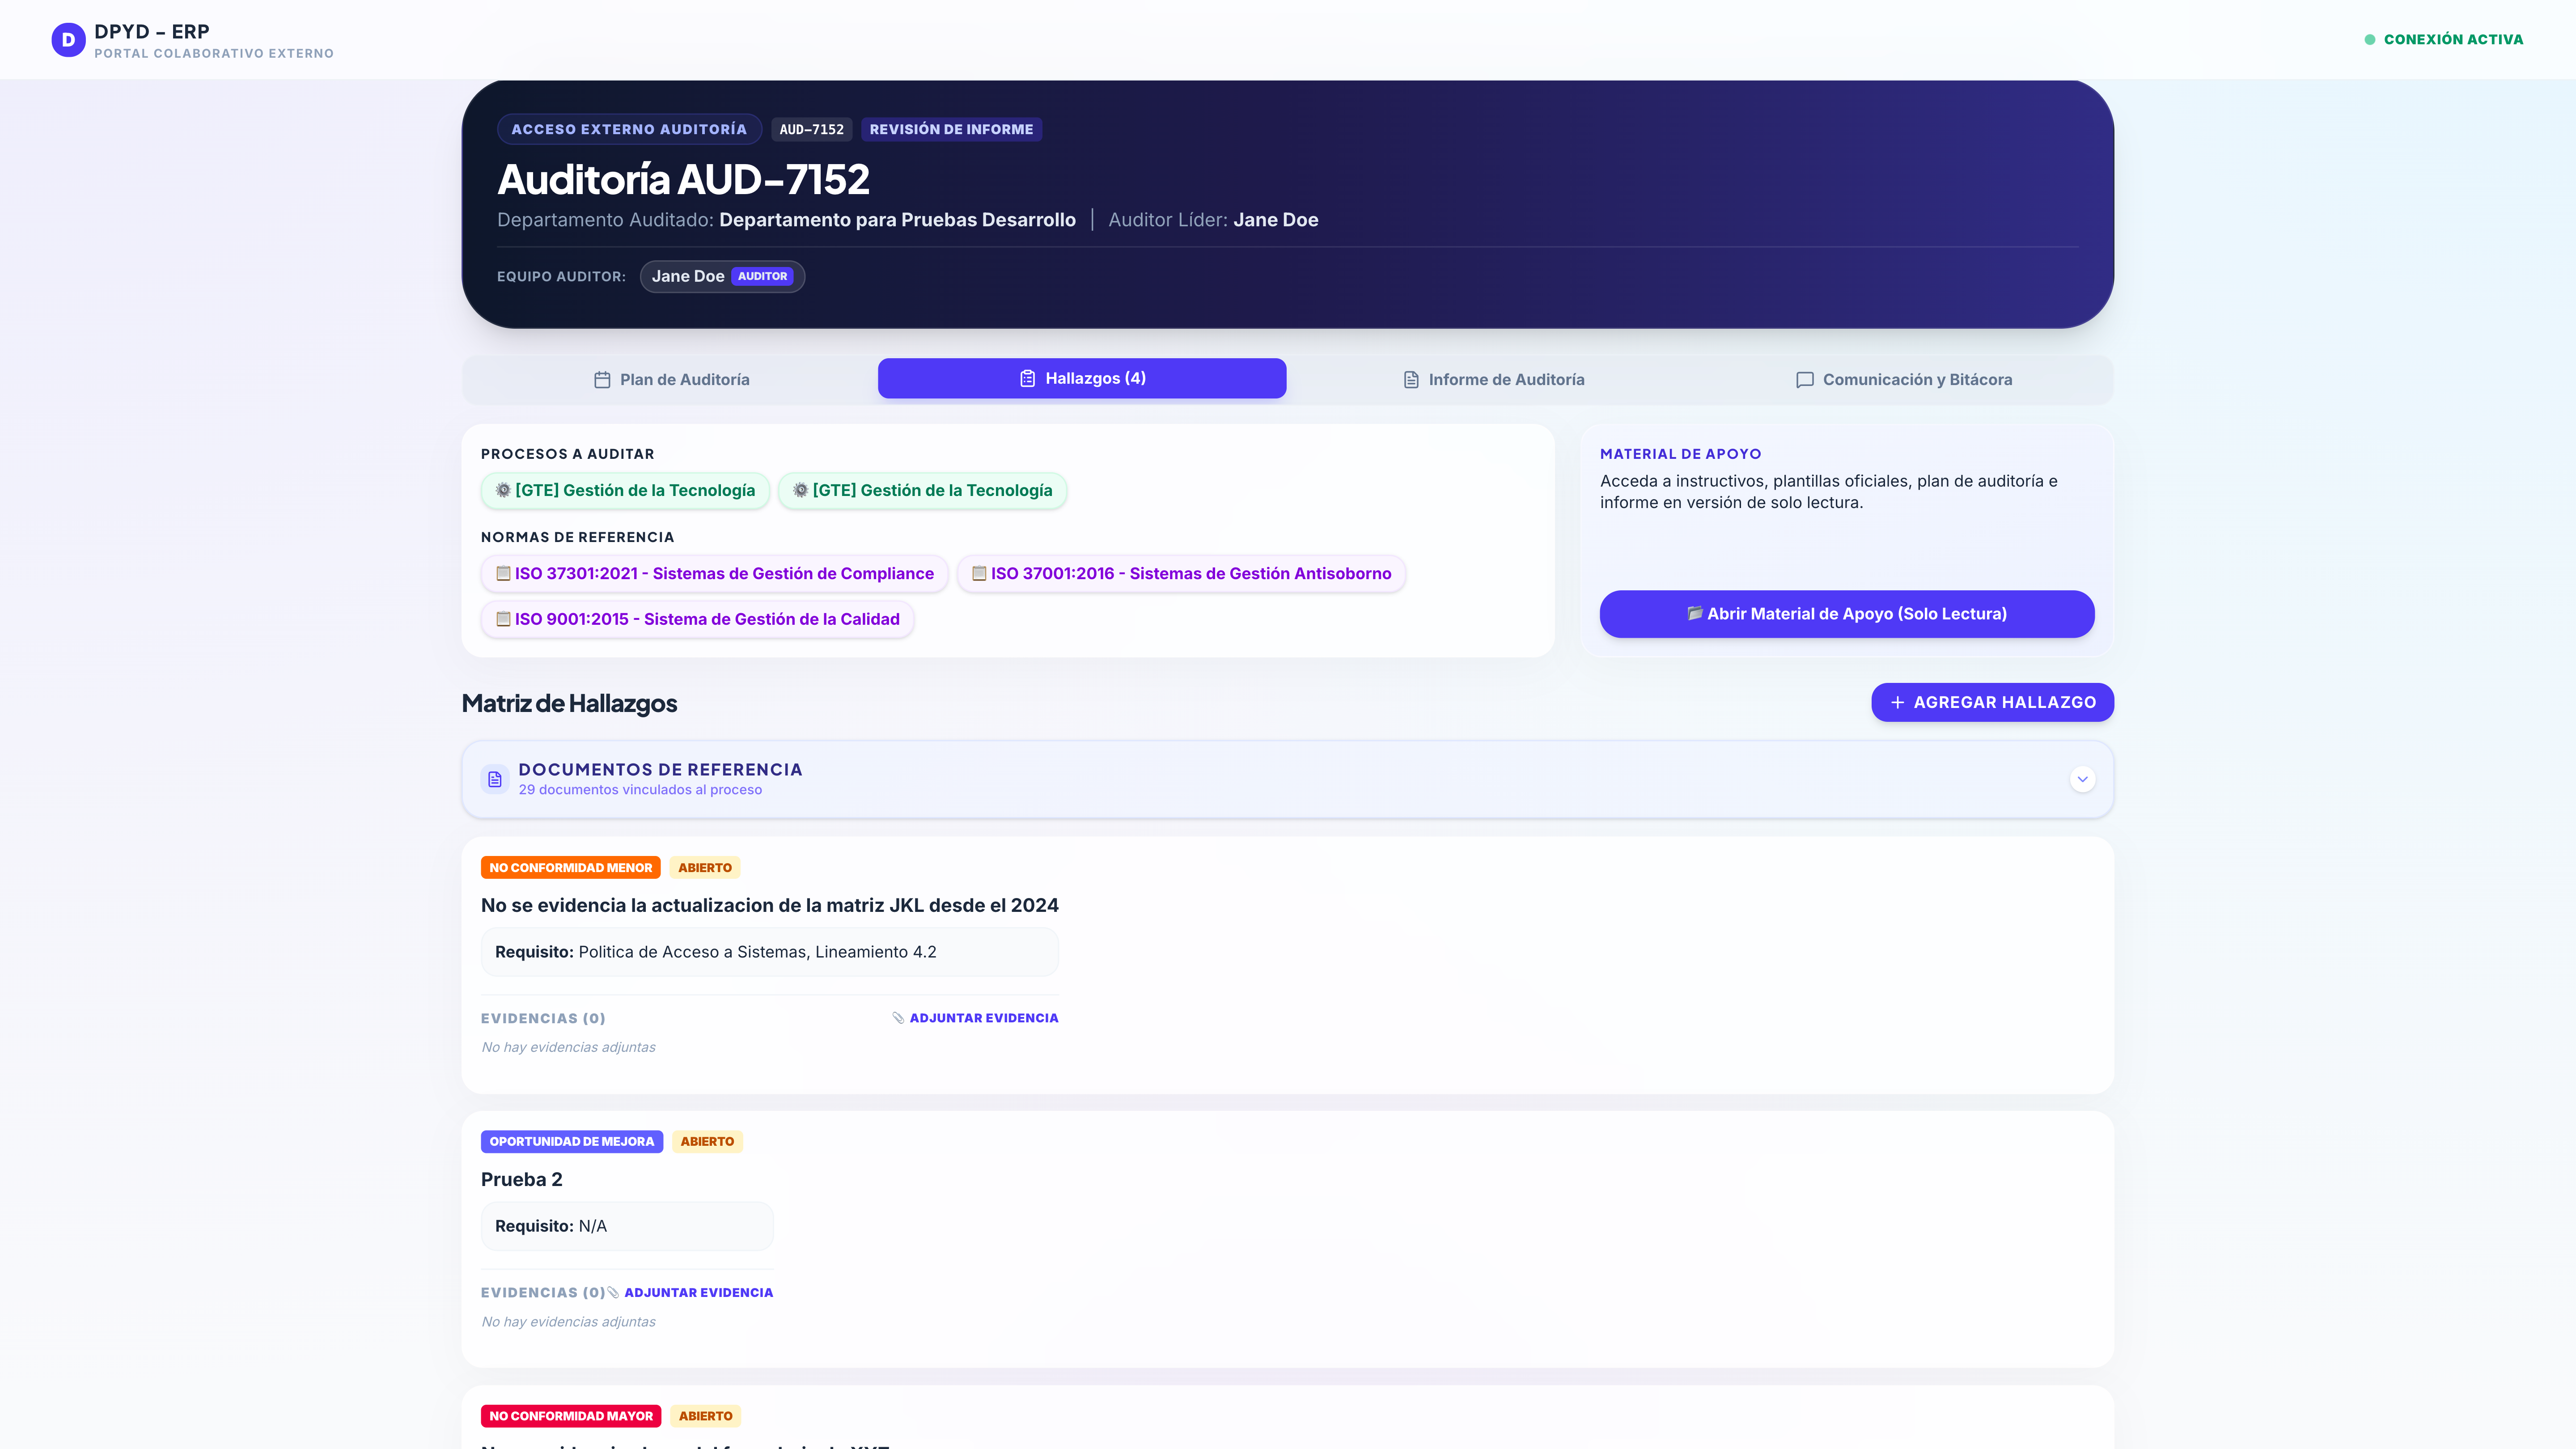The width and height of the screenshot is (2576, 1449).
Task: Click 'PORTAL COLABORATIVO EXTERNO' subtitle
Action: pyautogui.click(x=214, y=54)
